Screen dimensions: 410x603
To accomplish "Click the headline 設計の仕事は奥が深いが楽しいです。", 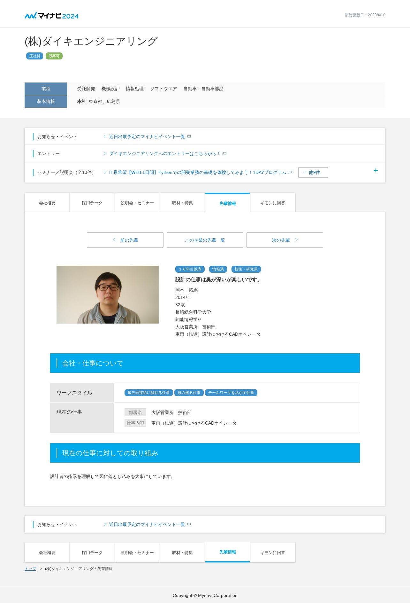I will point(218,279).
